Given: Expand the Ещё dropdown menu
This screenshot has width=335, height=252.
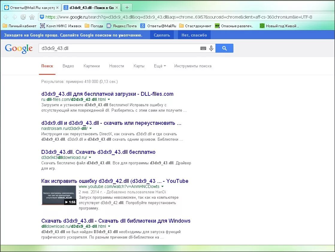Looking at the screenshot, I should 160,66.
